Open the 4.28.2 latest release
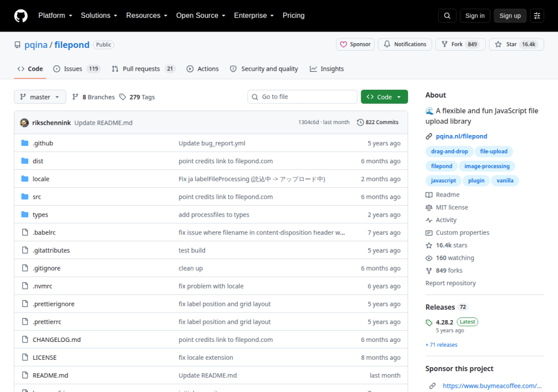Image resolution: width=558 pixels, height=392 pixels. click(444, 322)
